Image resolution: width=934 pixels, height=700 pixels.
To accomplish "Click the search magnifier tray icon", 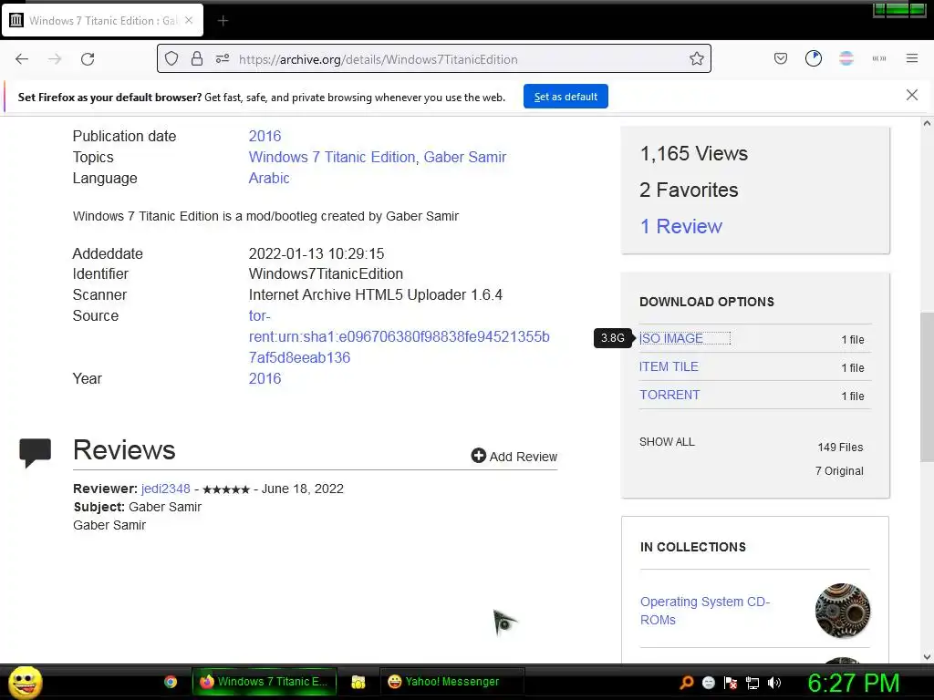I will point(687,682).
